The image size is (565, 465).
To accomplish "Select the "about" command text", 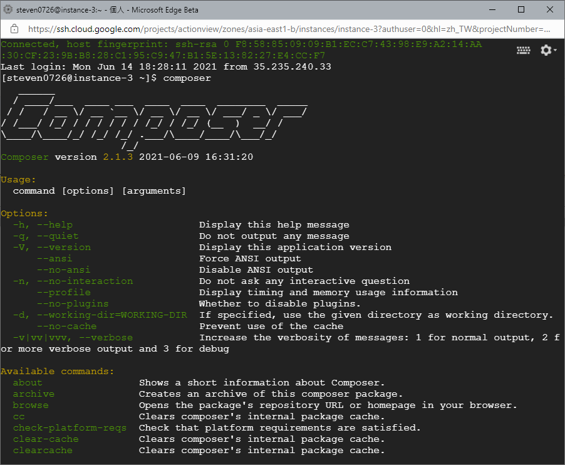I will (27, 382).
